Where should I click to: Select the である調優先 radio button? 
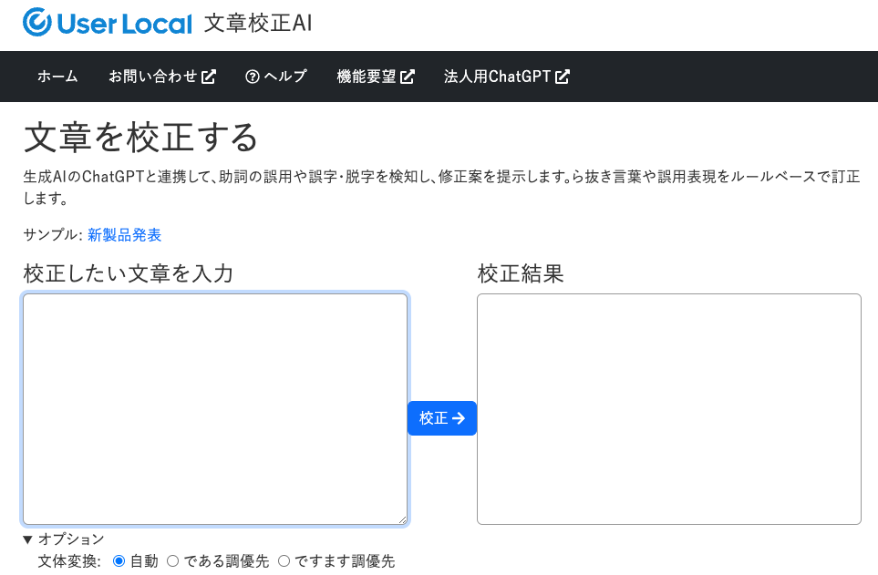tap(173, 561)
